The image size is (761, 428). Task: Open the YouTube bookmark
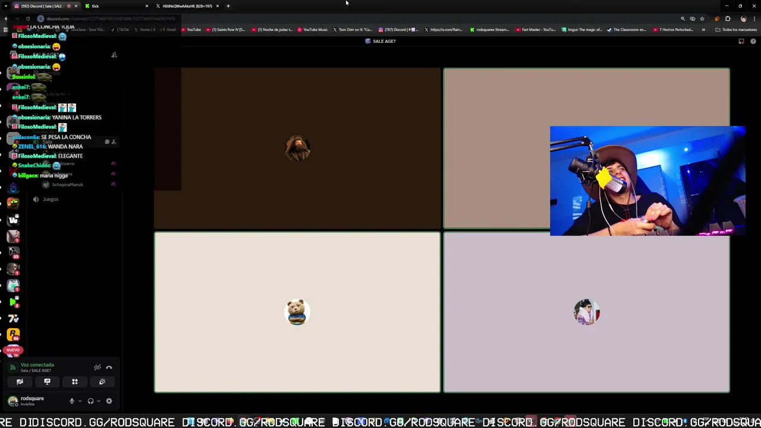point(191,29)
